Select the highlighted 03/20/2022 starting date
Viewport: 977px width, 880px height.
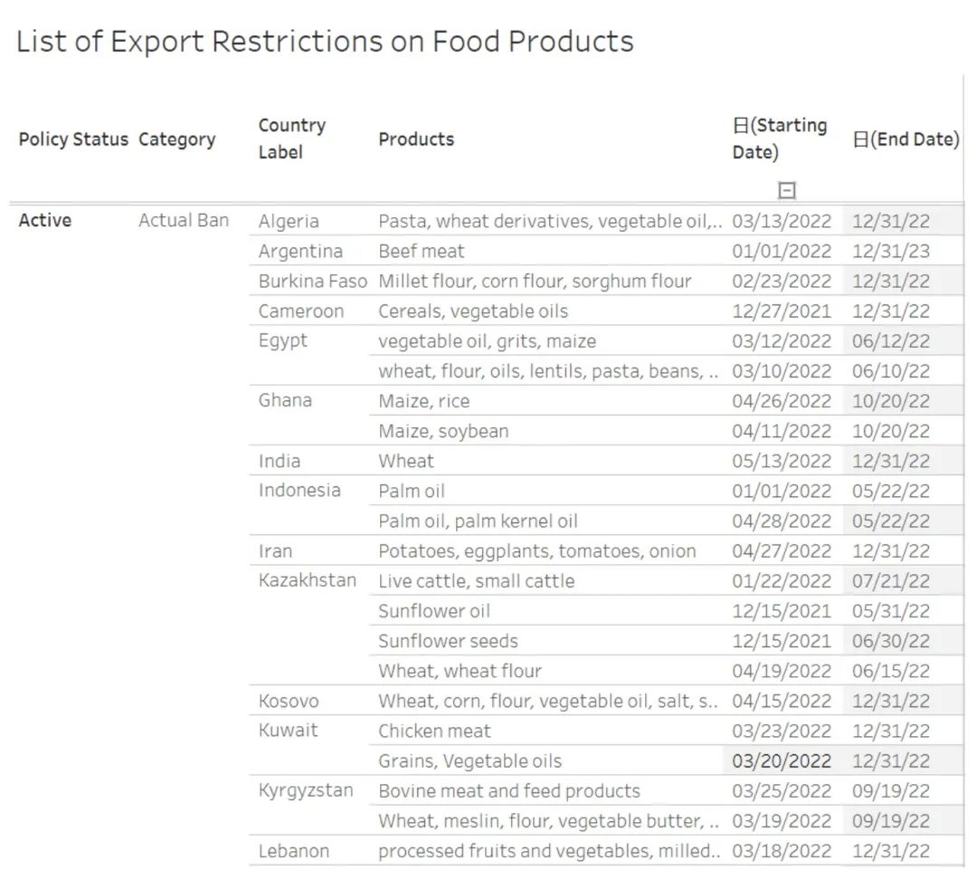(782, 761)
